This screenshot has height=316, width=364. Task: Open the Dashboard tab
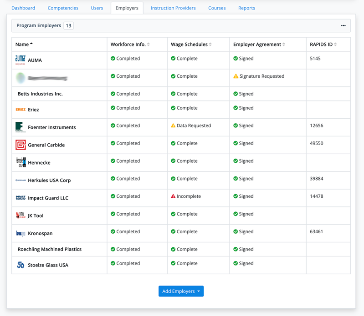coord(23,8)
